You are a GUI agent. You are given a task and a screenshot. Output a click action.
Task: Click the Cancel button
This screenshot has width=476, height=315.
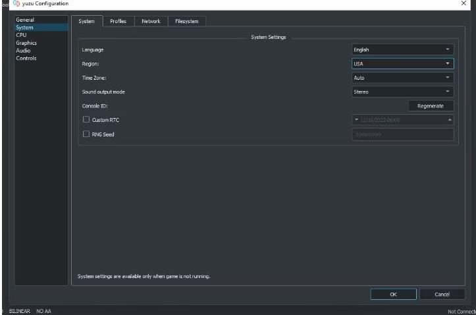click(x=442, y=294)
